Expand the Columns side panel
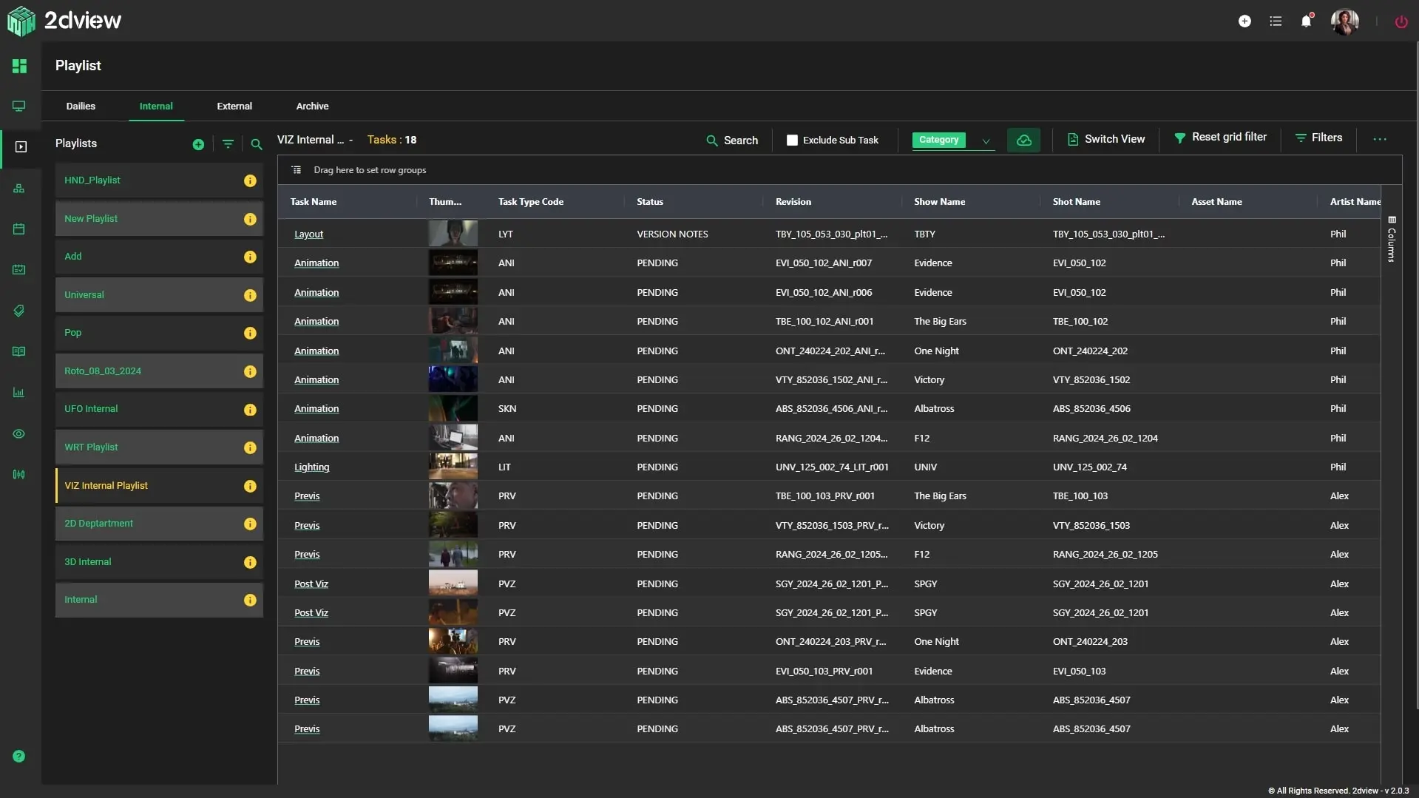 (x=1391, y=240)
